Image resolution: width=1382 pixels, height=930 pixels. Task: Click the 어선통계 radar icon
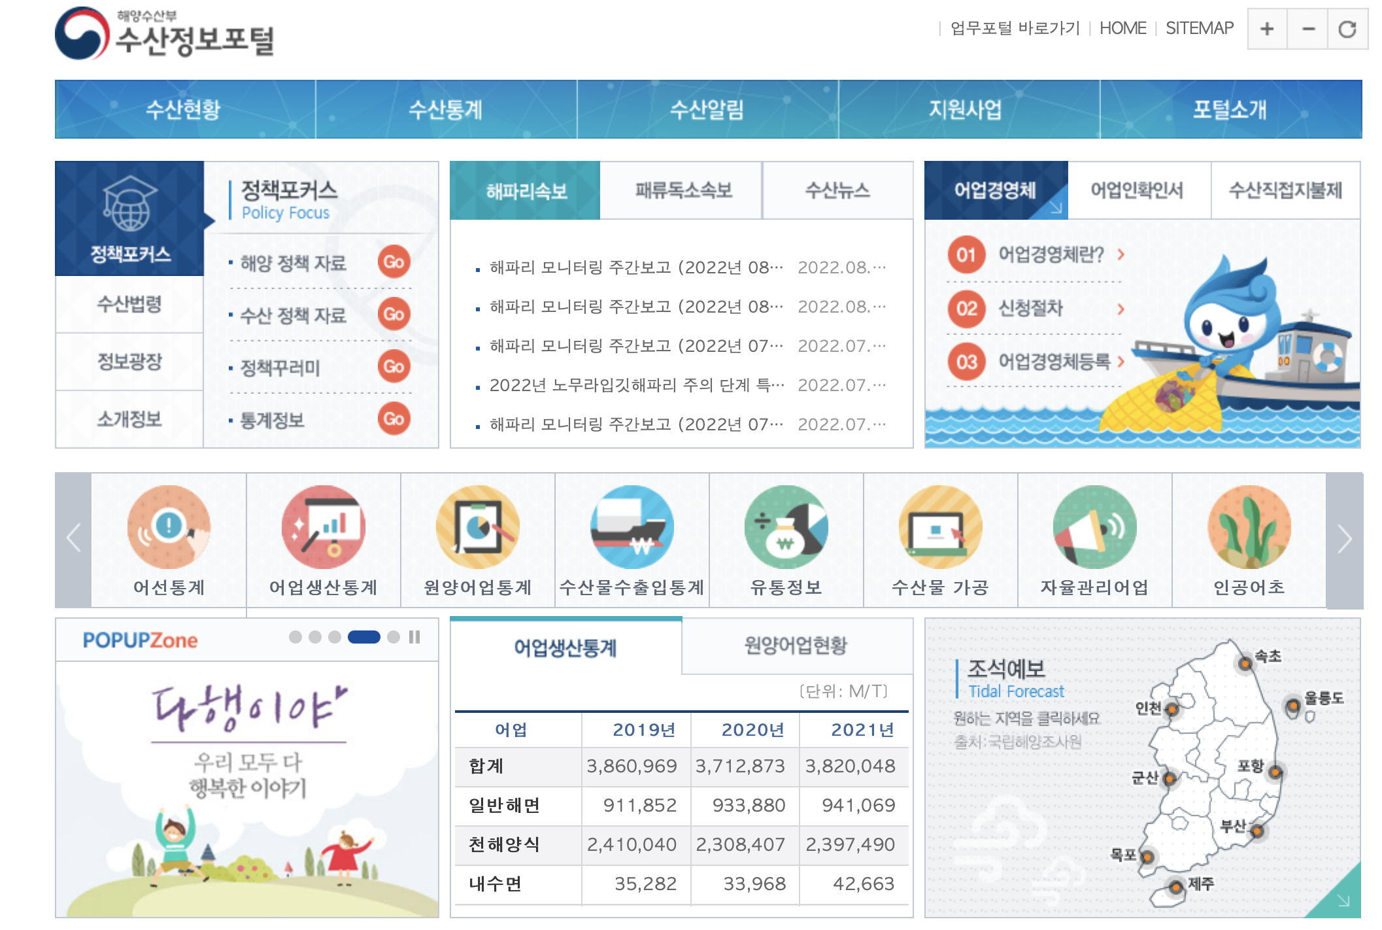pyautogui.click(x=169, y=526)
